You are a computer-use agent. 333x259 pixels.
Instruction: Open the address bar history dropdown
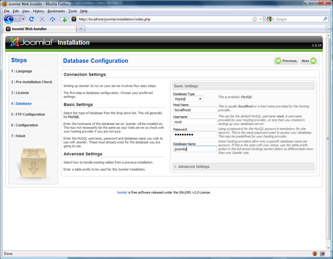261,19
